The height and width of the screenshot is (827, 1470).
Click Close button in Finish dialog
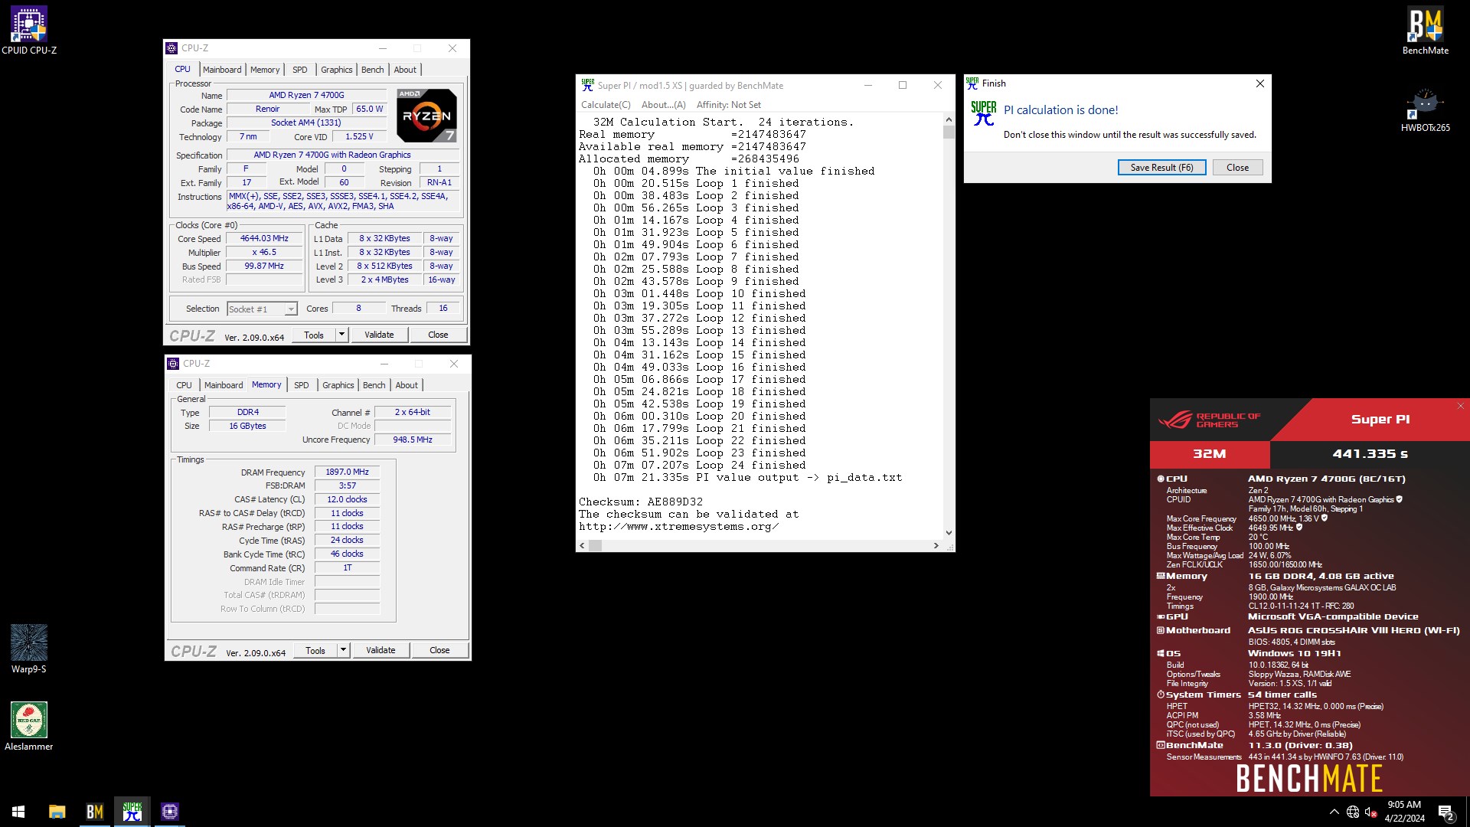[x=1237, y=168]
